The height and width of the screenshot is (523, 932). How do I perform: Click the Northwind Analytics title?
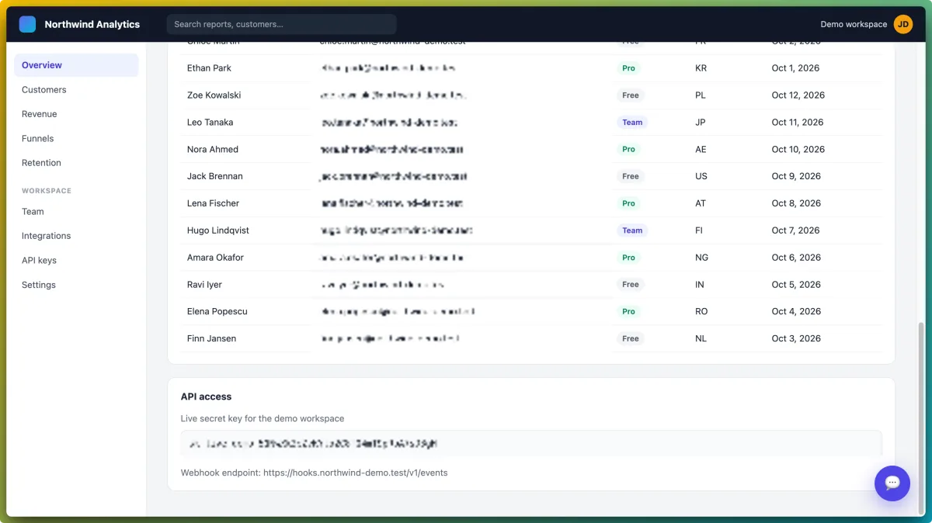coord(92,24)
